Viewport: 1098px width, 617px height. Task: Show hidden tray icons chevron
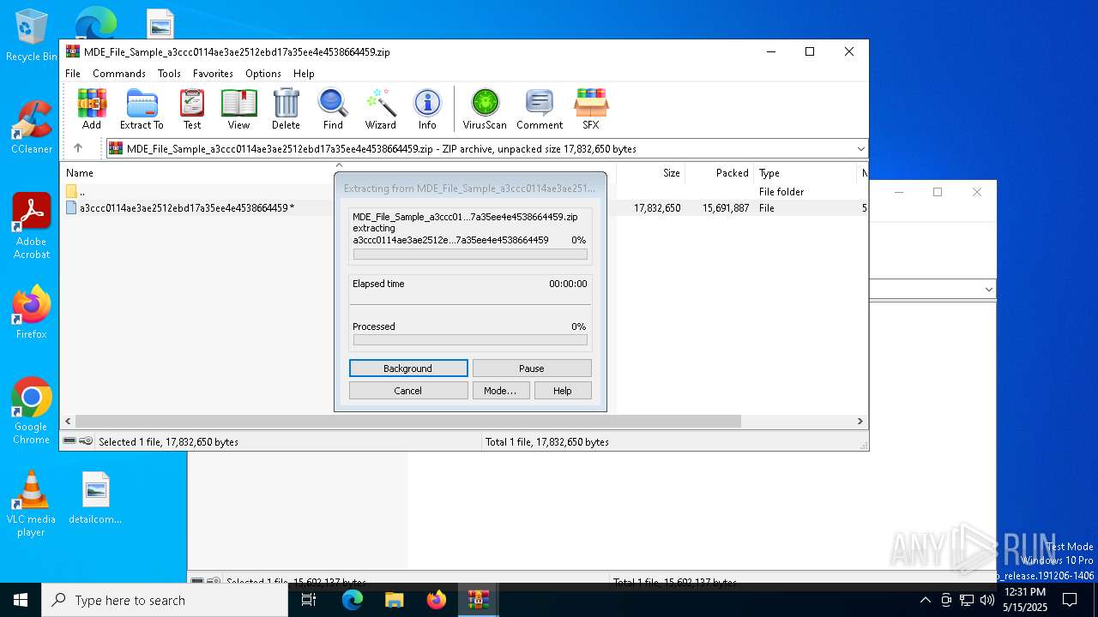coord(925,600)
